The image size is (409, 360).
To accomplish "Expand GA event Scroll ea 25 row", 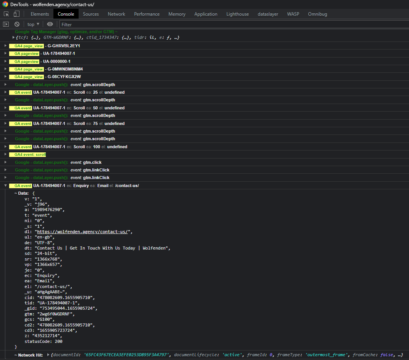I will tap(5, 92).
